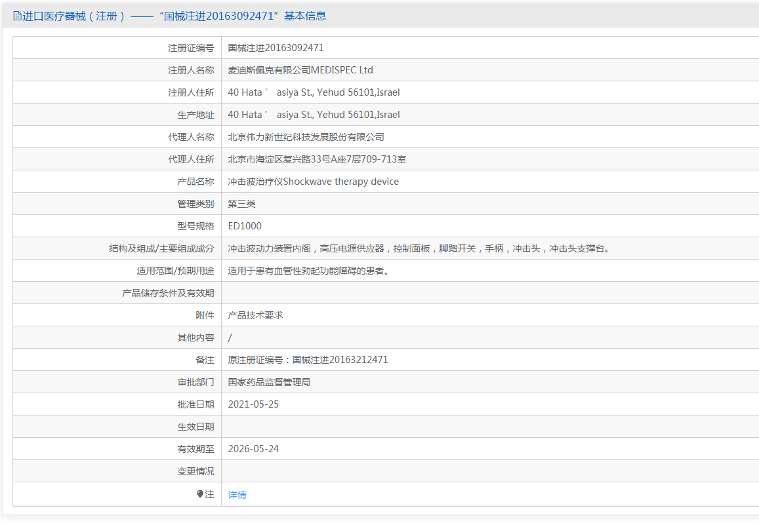Click the document icon before 进口医疗器械 title

pos(17,16)
